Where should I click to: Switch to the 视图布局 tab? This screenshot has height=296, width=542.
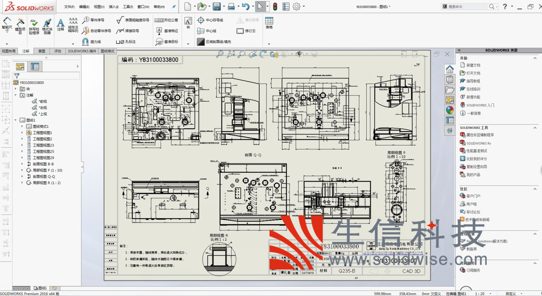[x=9, y=51]
